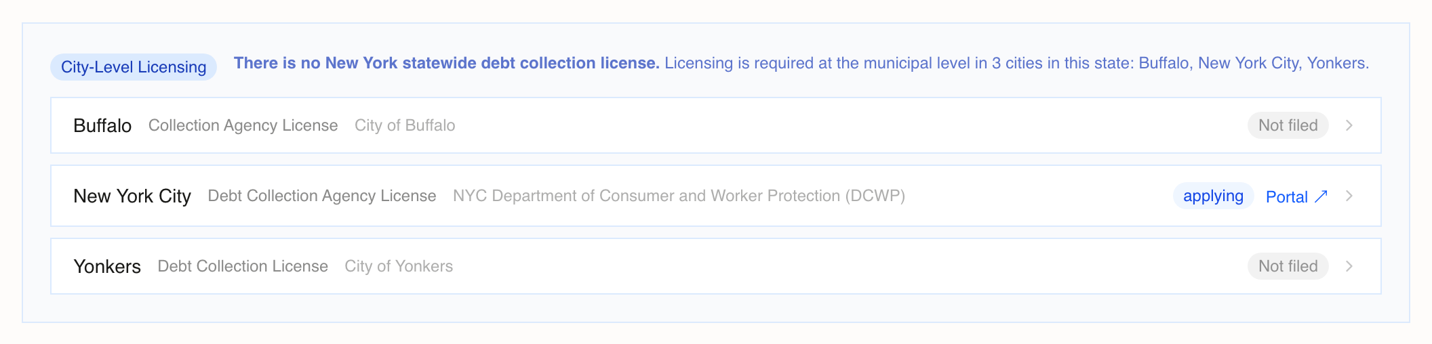Open the Portal link for NYC
The height and width of the screenshot is (344, 1432).
tap(1296, 196)
